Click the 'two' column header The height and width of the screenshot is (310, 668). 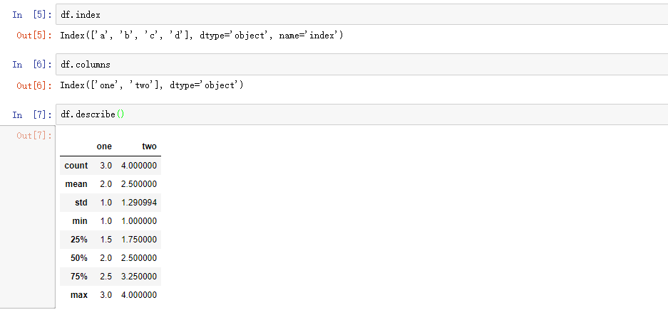(x=149, y=146)
